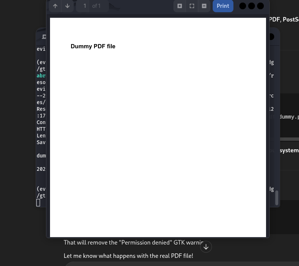The image size is (299, 266).
Task: Click the green 'abr' text in terminal
Action: click(x=41, y=76)
